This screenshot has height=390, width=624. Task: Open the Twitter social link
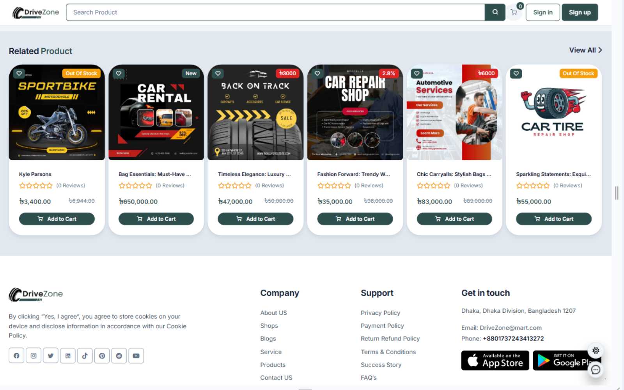51,356
